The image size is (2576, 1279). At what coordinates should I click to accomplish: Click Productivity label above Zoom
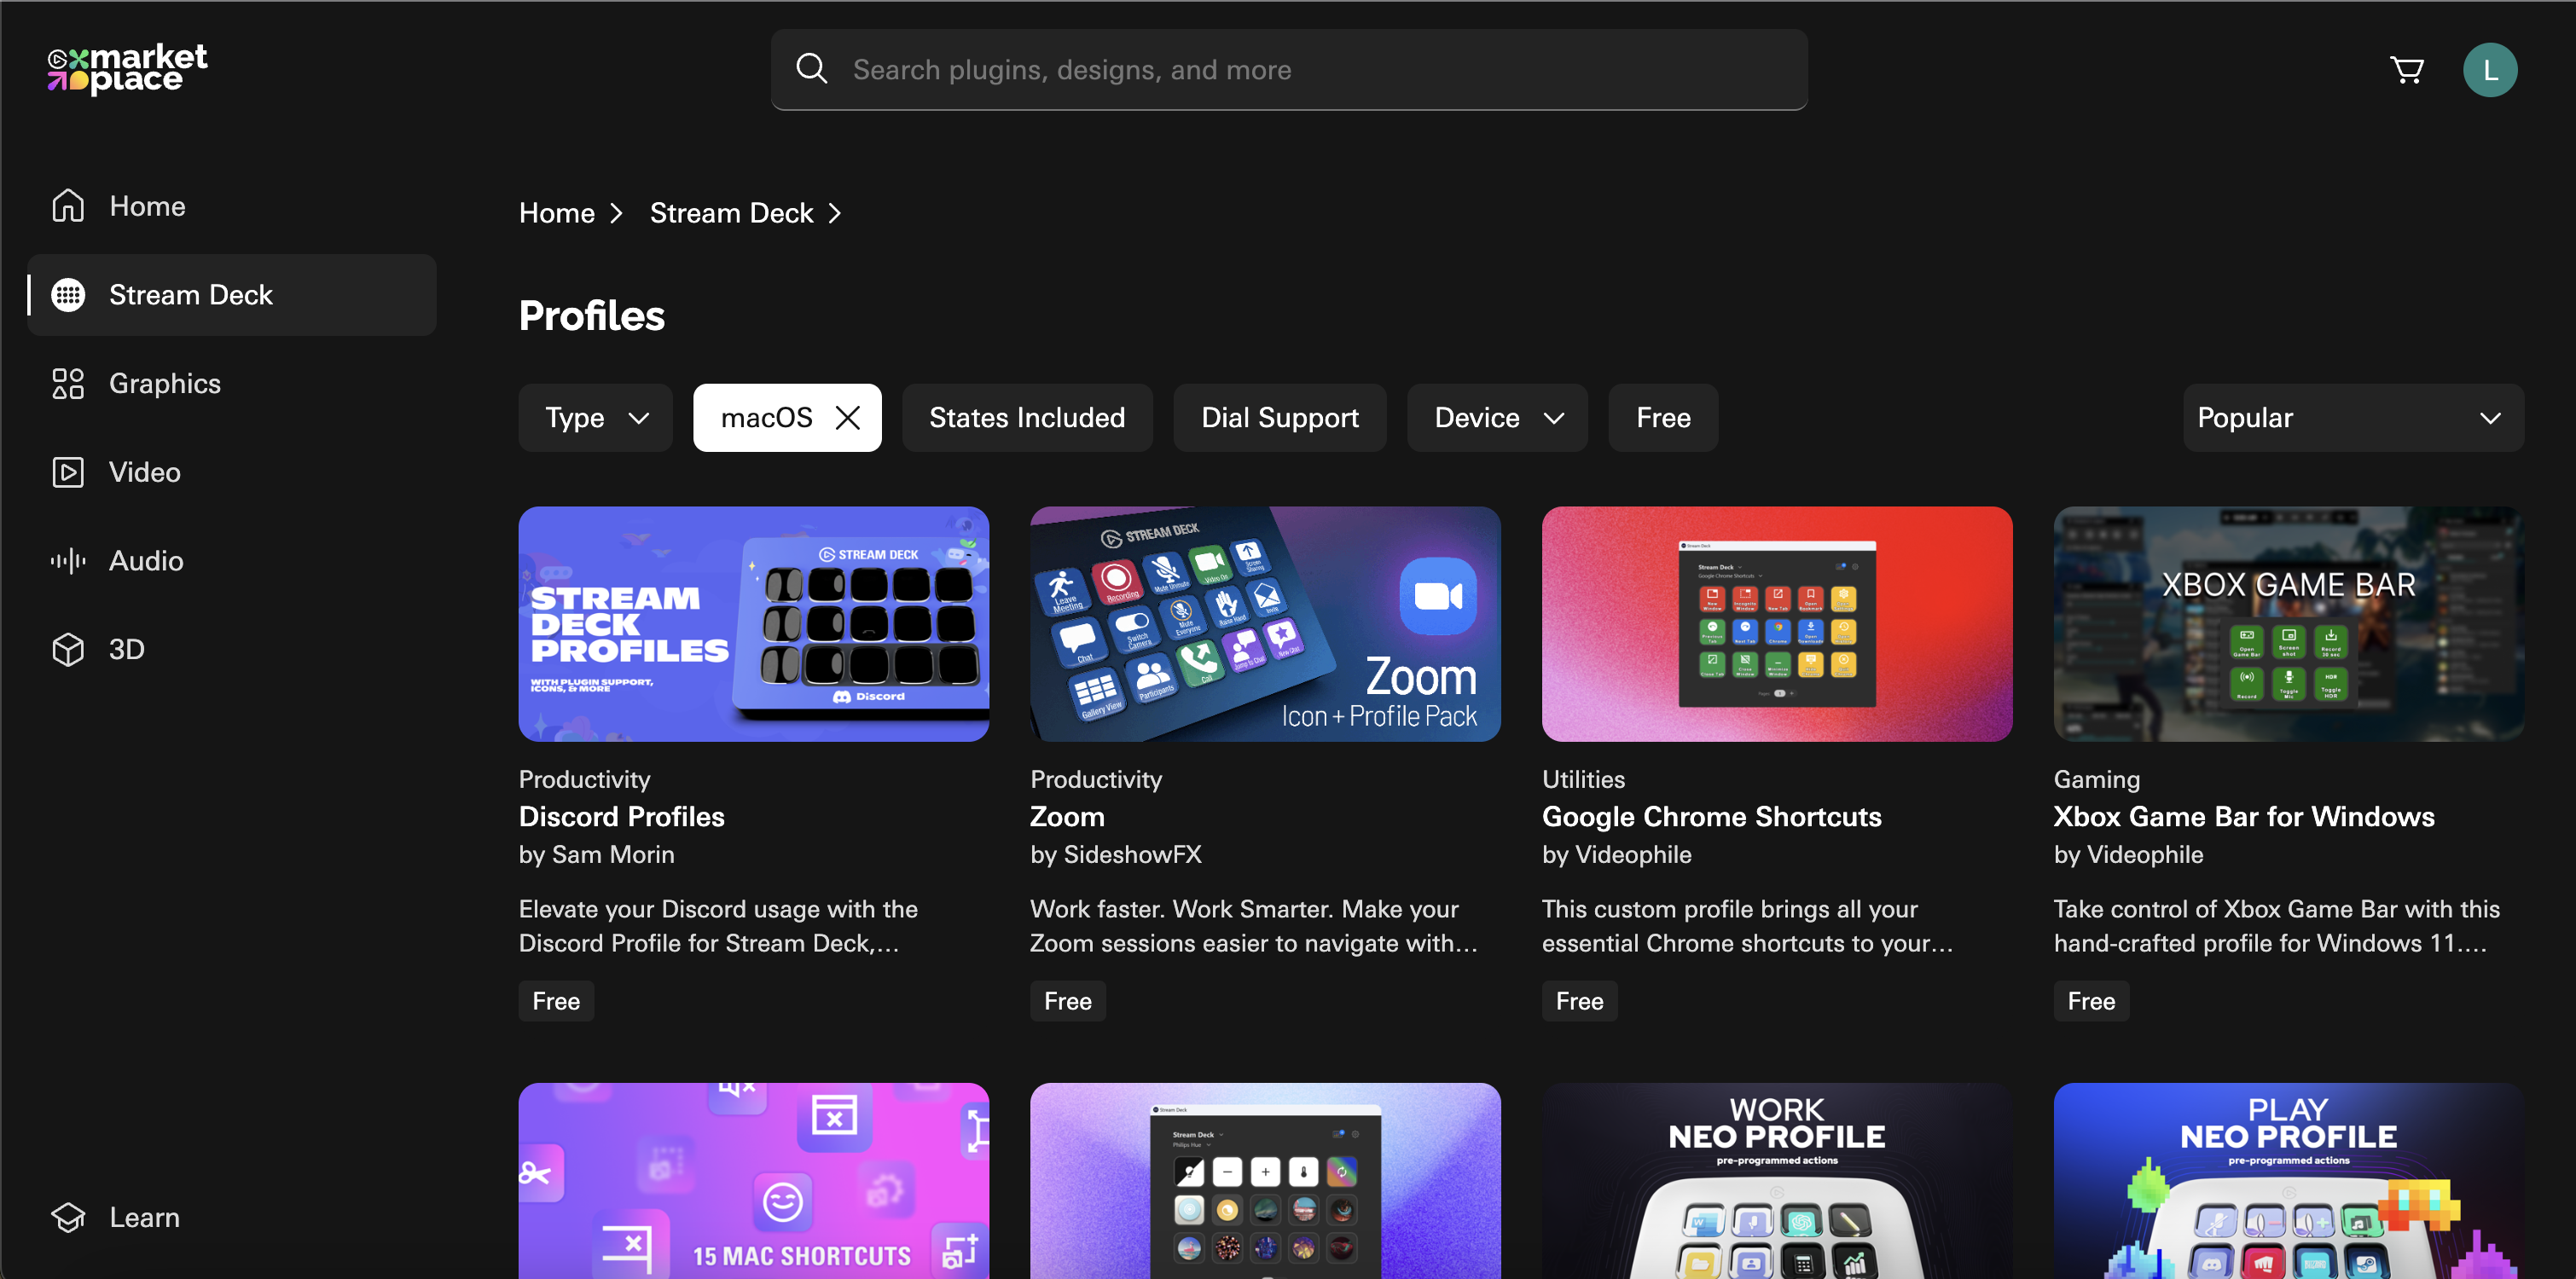(x=1096, y=779)
